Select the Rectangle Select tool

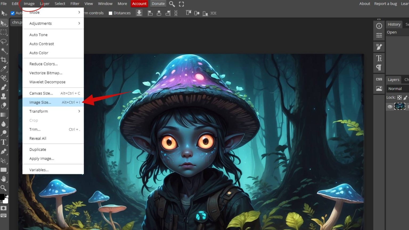[x=4, y=32]
